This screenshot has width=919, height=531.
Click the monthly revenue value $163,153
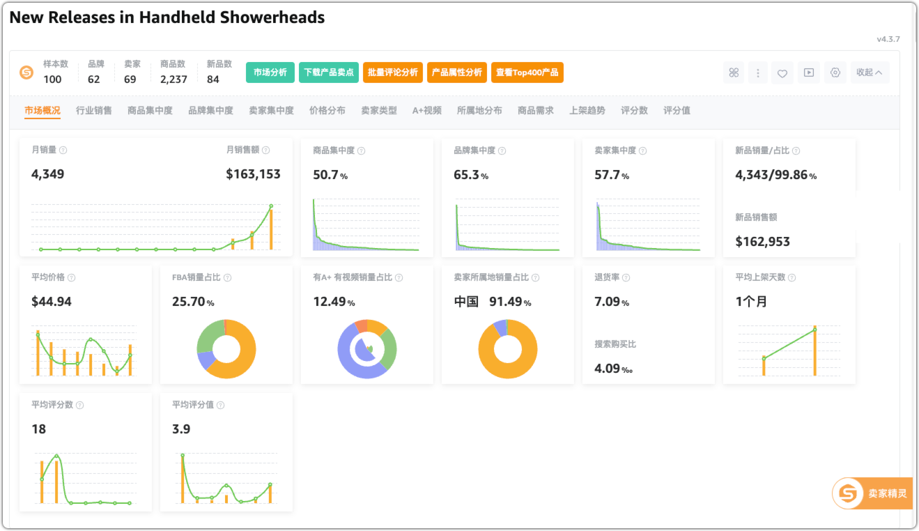[253, 174]
